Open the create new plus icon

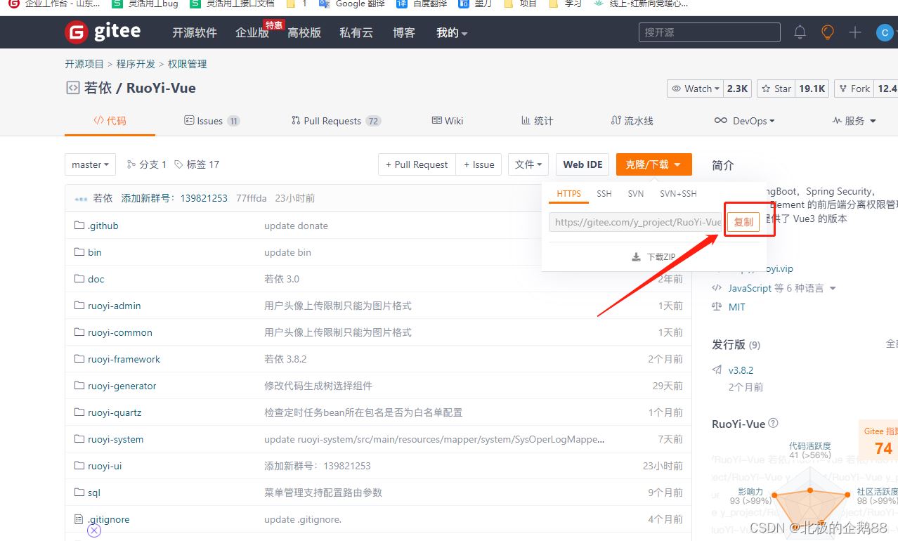click(854, 32)
